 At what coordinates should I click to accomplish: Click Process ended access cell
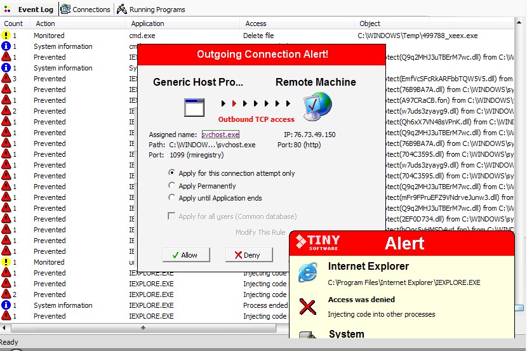(265, 305)
